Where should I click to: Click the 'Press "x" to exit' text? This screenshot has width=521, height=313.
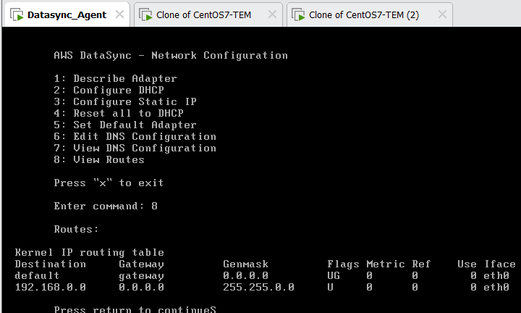109,183
